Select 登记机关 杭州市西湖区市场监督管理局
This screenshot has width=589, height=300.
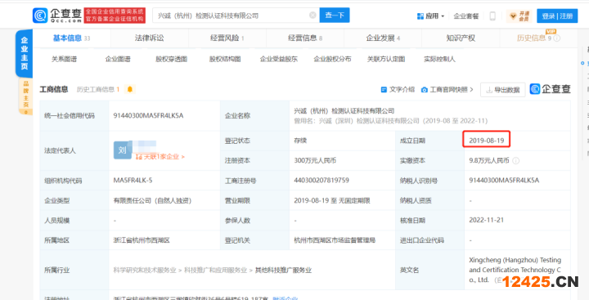(x=335, y=240)
